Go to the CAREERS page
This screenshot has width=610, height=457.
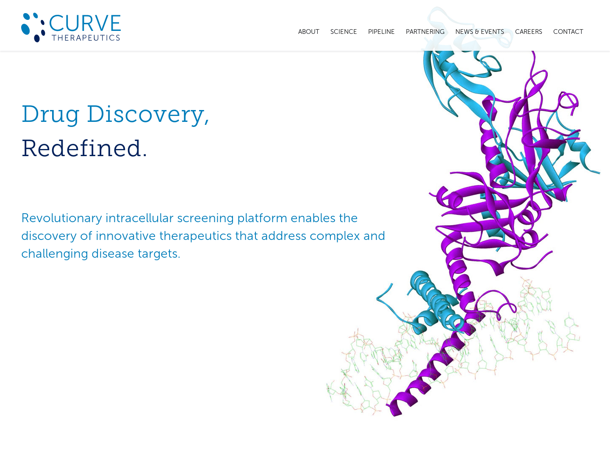[528, 32]
